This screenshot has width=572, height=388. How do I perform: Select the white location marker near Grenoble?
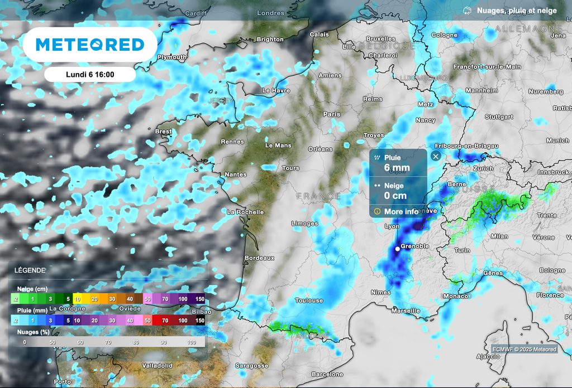397,249
